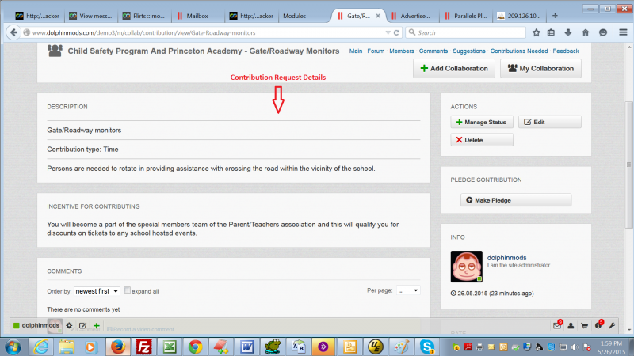Switch to the Mailbox tab
Image resolution: width=634 pixels, height=356 pixels.
point(197,16)
